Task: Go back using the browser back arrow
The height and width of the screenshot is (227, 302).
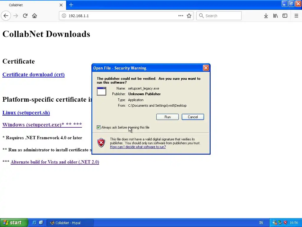Action: tap(6, 16)
